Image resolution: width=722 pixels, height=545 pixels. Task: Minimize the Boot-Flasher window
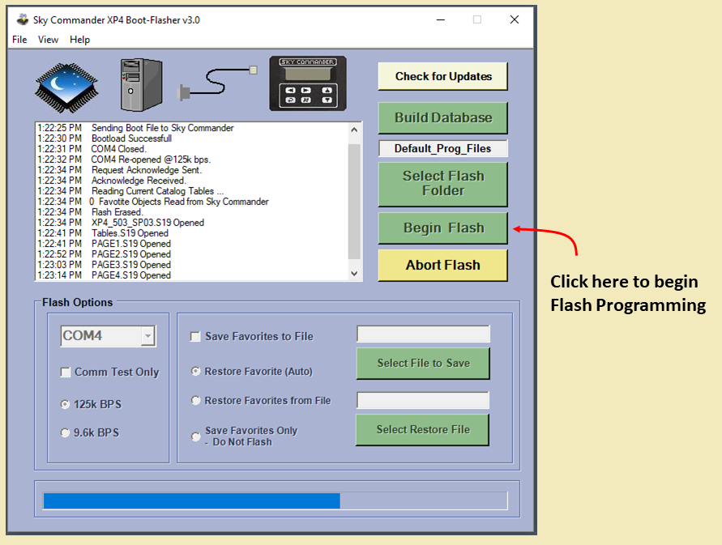[x=441, y=19]
